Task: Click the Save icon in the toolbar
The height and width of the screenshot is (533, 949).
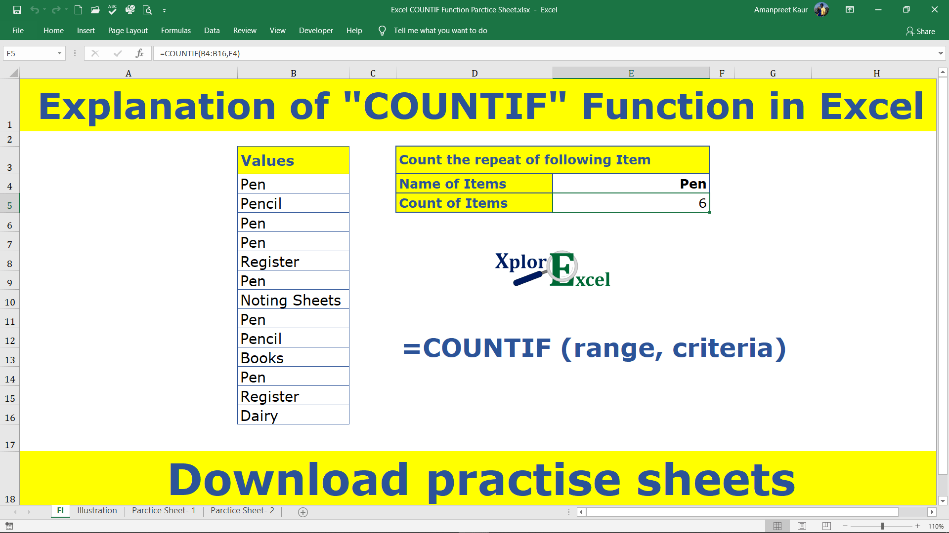Action: coord(16,9)
